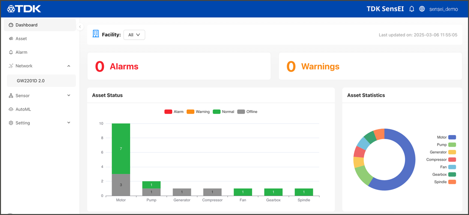Click the sensei_demo user account

(x=443, y=9)
